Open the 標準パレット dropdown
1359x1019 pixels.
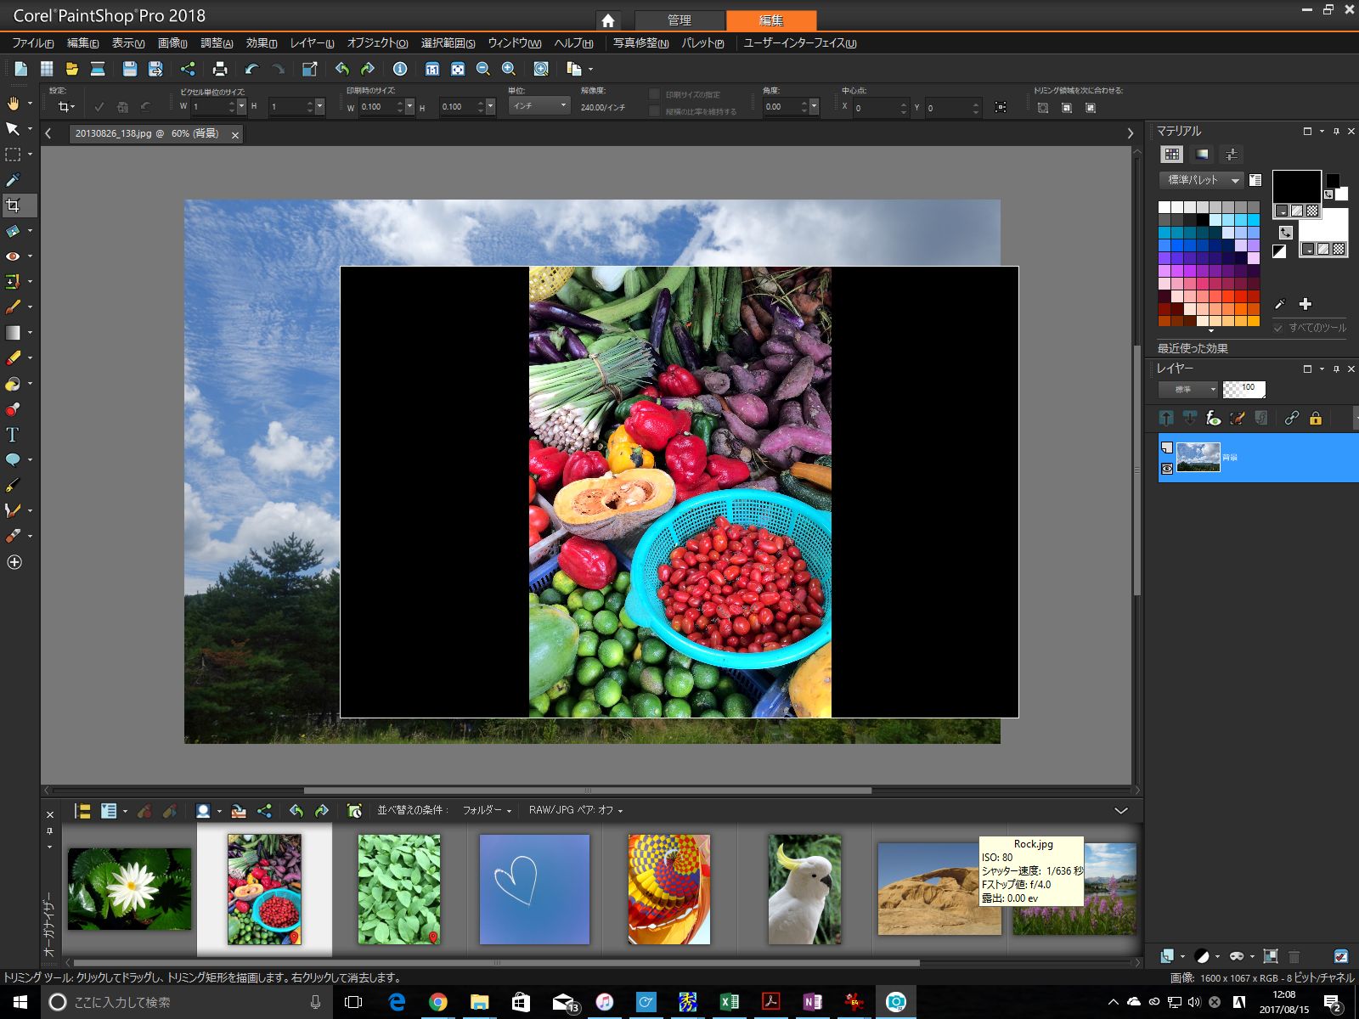click(1201, 180)
